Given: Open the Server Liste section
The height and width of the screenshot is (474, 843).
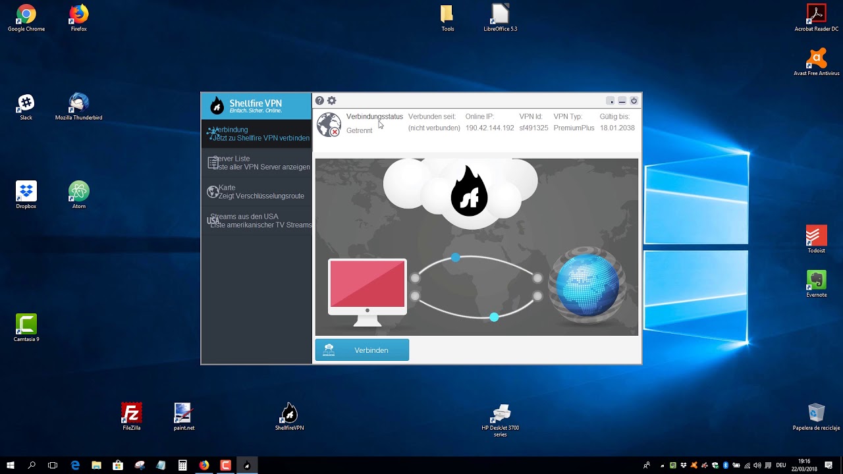Looking at the screenshot, I should click(x=257, y=163).
